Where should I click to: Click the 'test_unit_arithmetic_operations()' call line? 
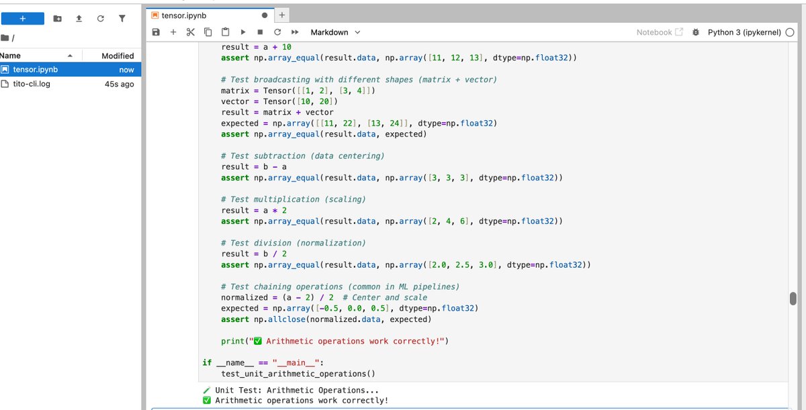coord(298,374)
